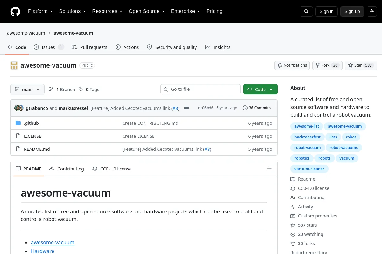Expand the commit message ellipsis

coord(187,108)
